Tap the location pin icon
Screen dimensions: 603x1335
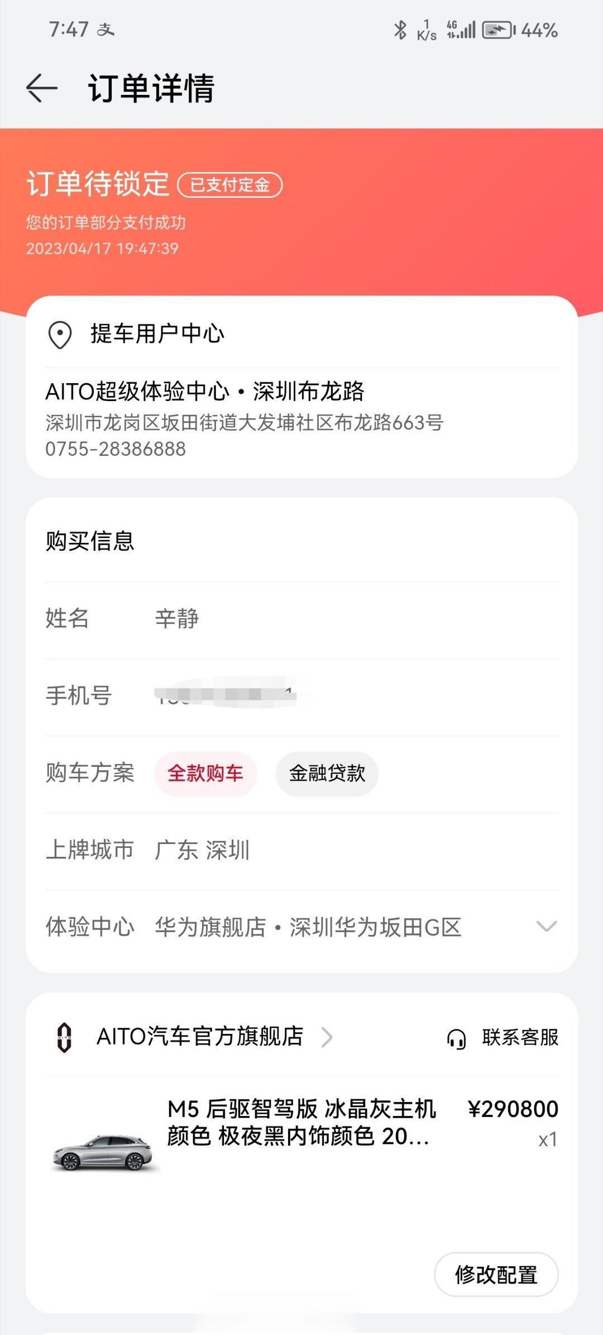click(60, 335)
